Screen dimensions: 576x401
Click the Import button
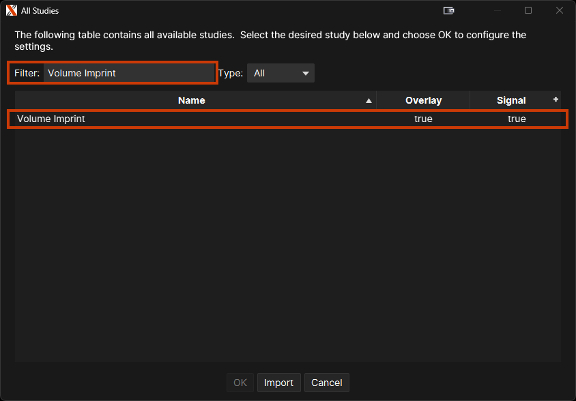click(278, 383)
